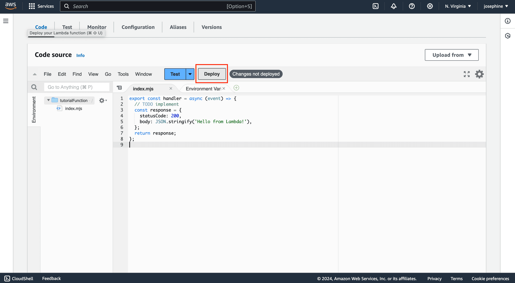Click the settings gear icon in editor

coord(479,74)
